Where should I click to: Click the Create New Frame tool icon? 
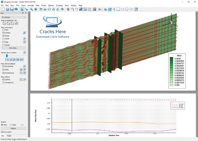pos(136,9)
